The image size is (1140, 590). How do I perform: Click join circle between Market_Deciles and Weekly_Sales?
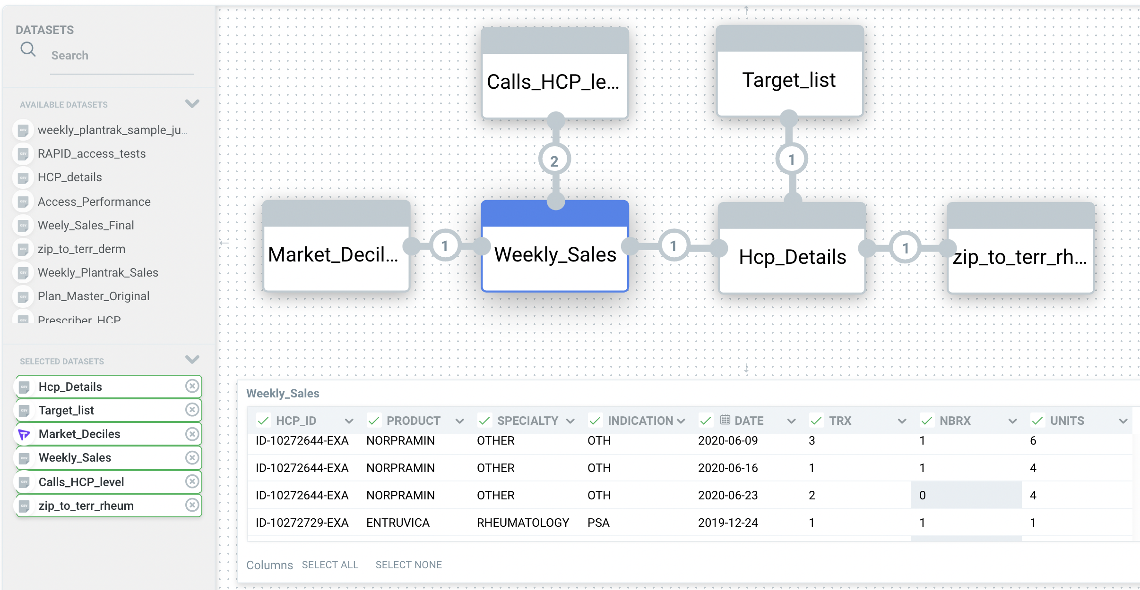(444, 246)
